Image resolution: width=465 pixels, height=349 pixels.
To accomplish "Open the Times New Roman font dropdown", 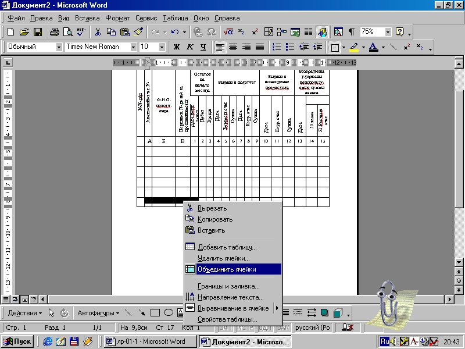I will (x=134, y=47).
